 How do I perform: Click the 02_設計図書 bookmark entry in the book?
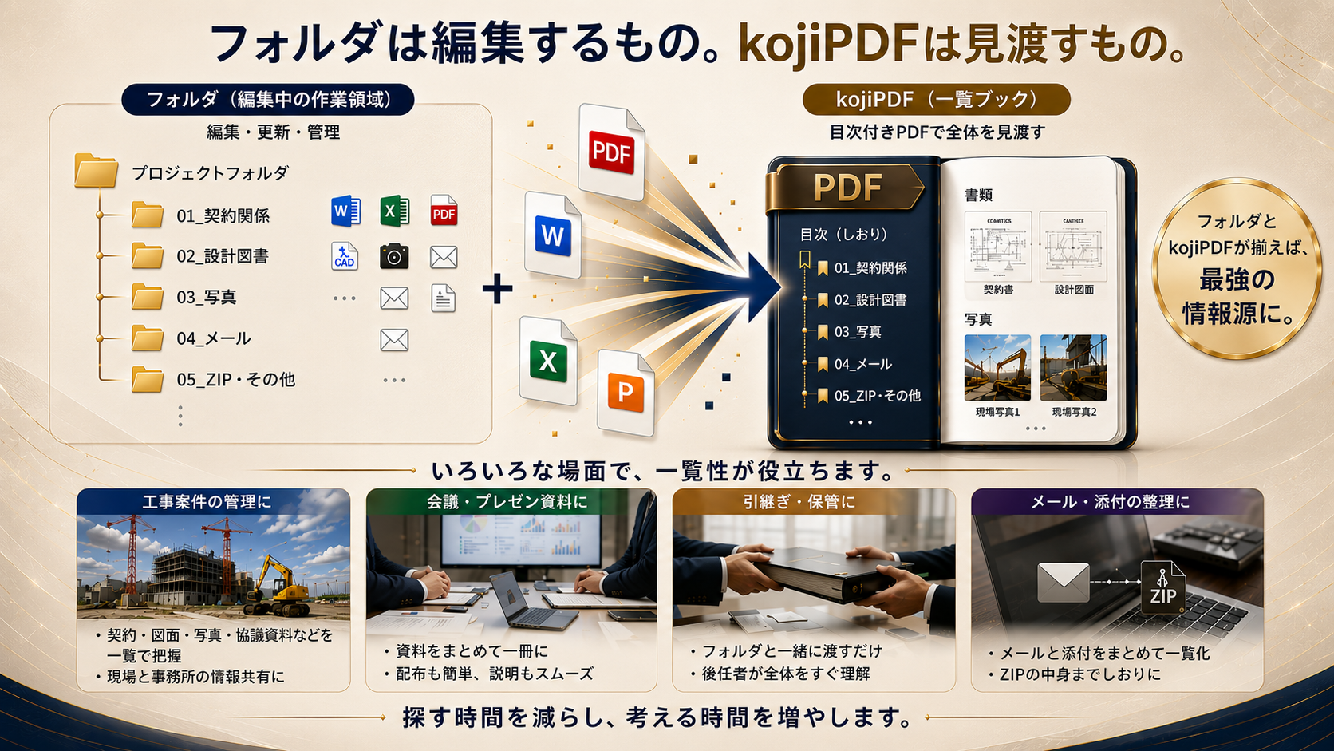point(862,300)
